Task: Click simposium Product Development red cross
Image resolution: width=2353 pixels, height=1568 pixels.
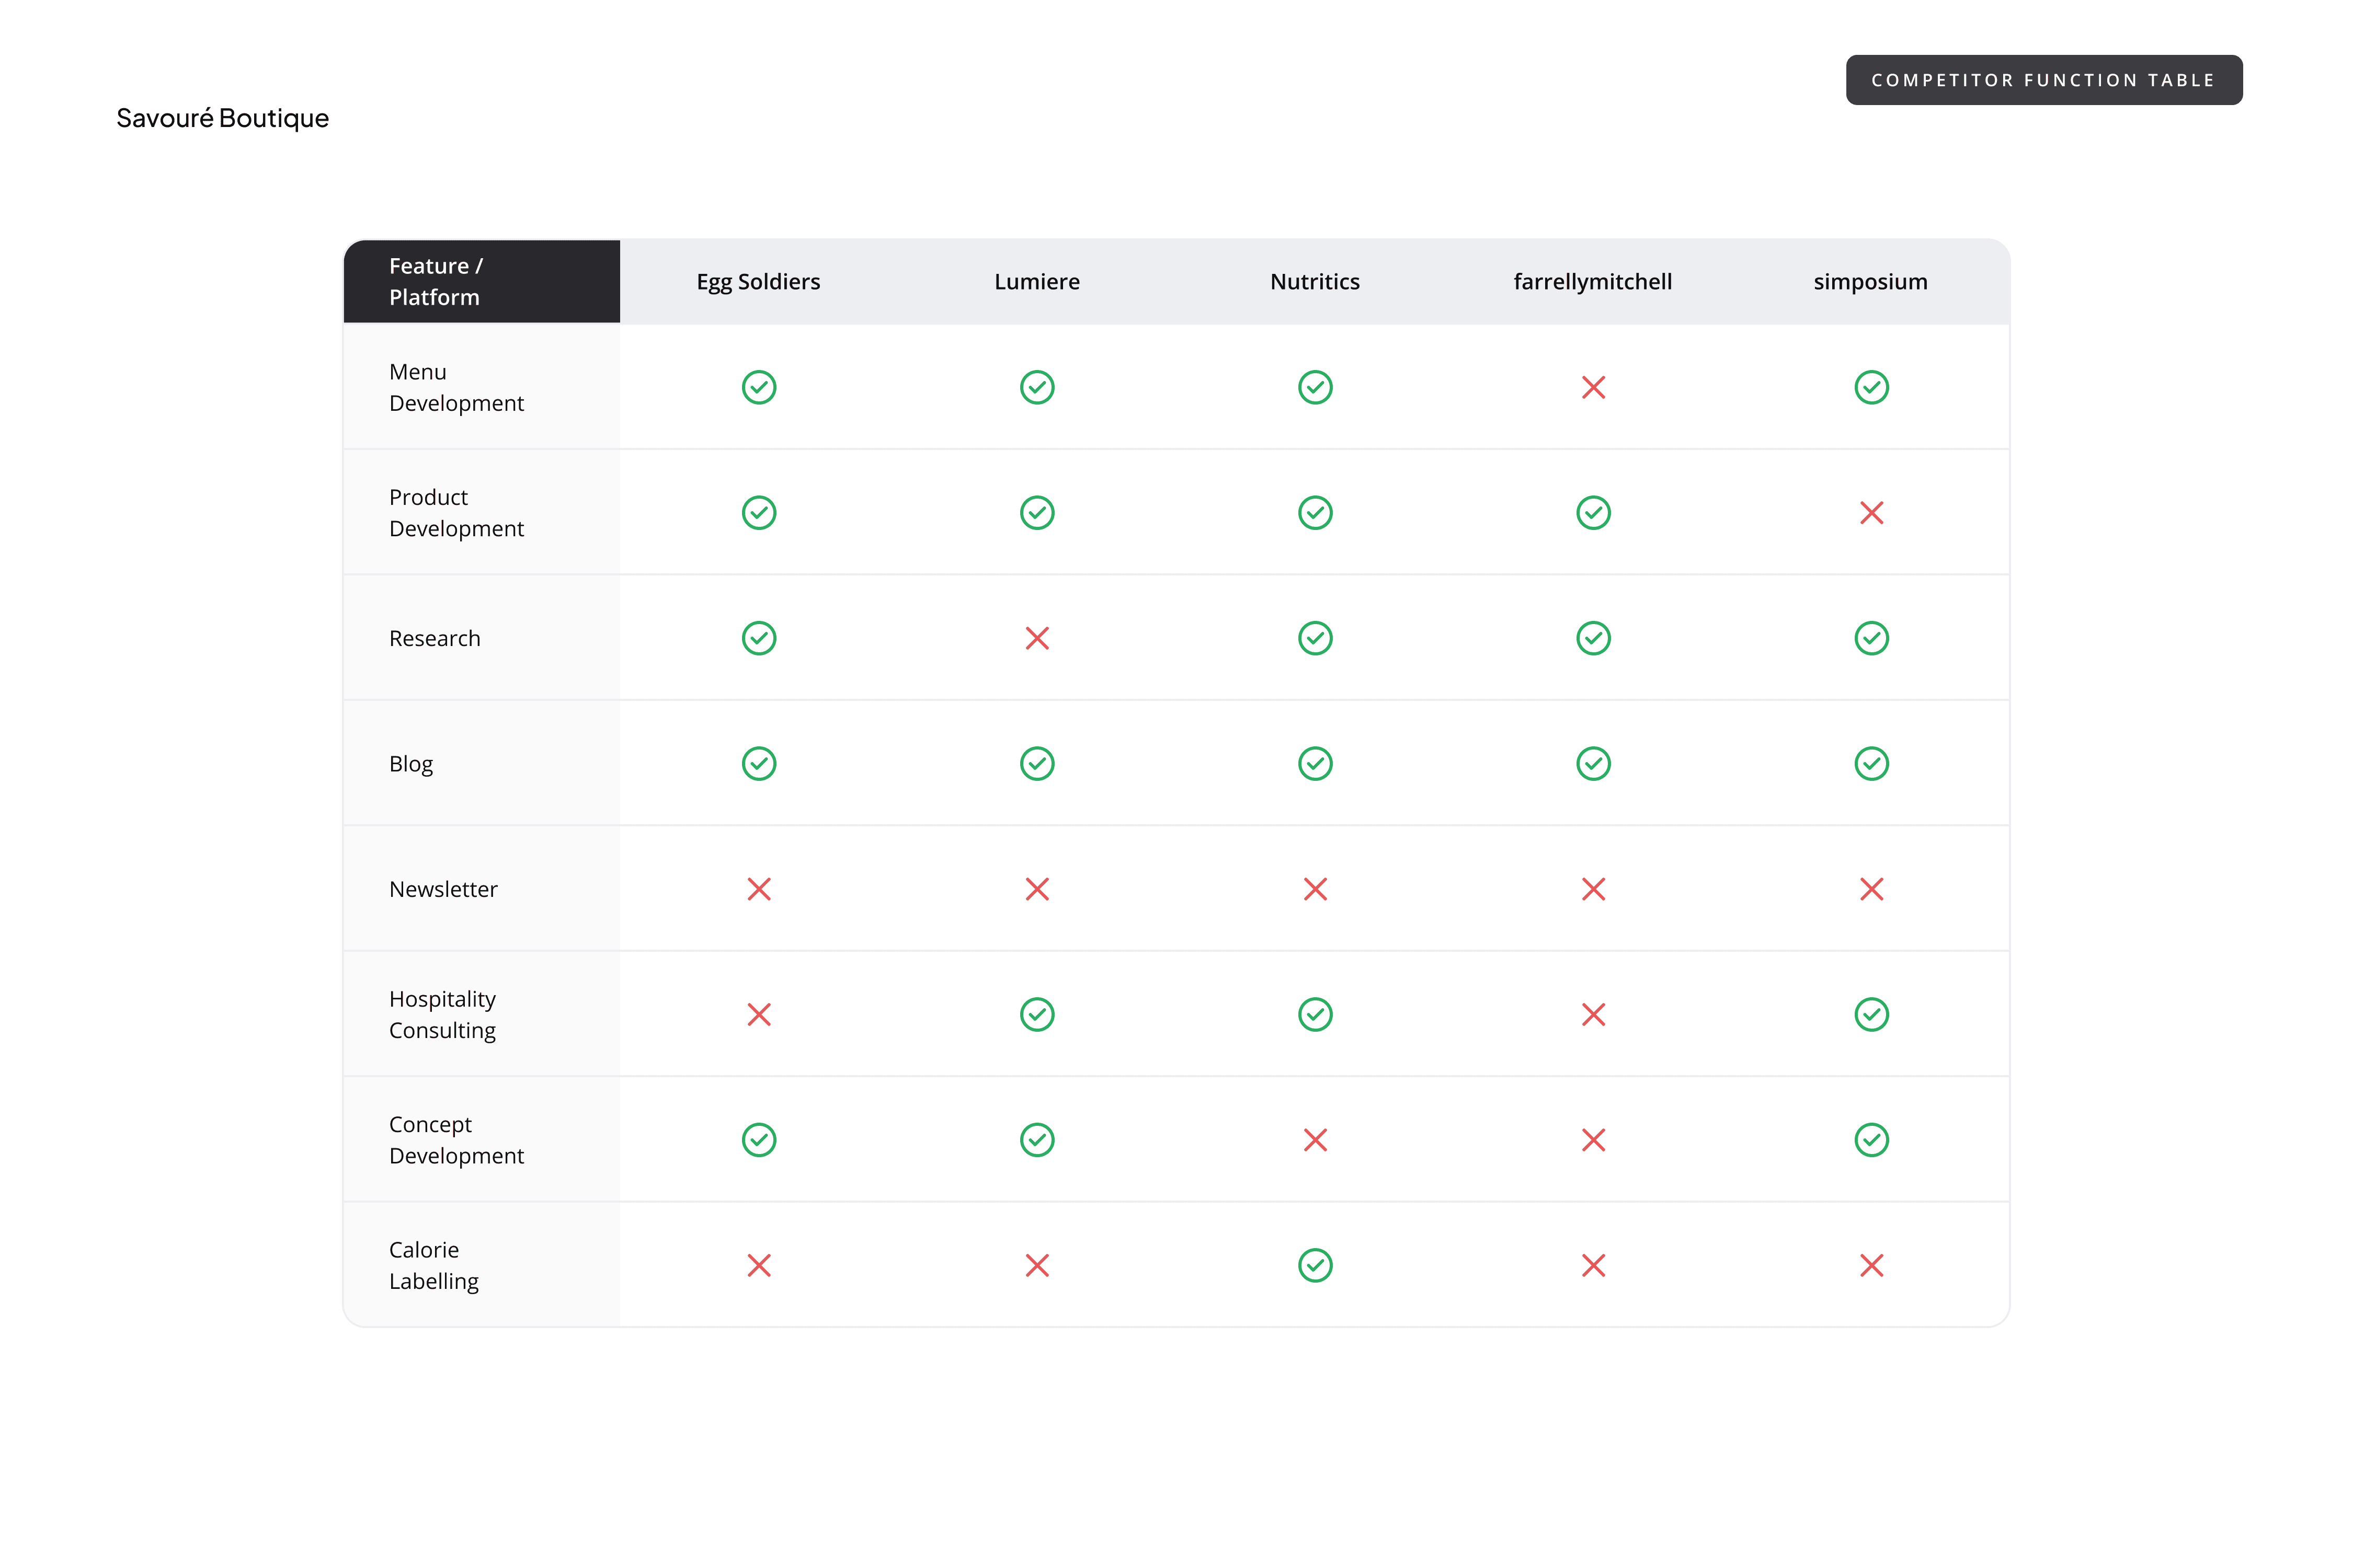Action: click(x=1871, y=513)
